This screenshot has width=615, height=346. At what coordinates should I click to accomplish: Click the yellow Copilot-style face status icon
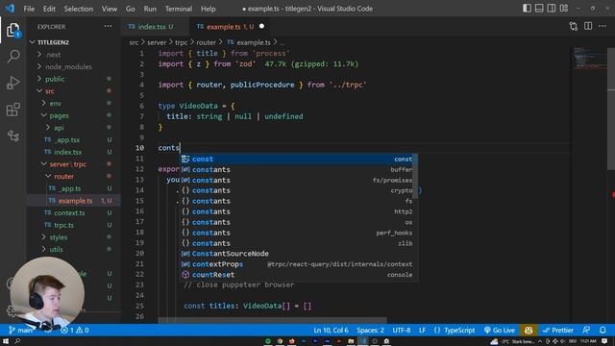529,330
